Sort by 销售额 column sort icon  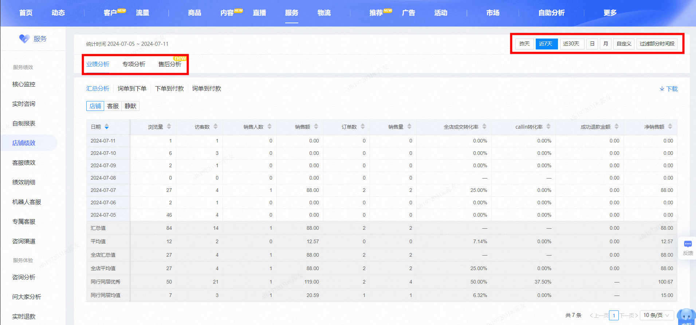[x=316, y=127]
